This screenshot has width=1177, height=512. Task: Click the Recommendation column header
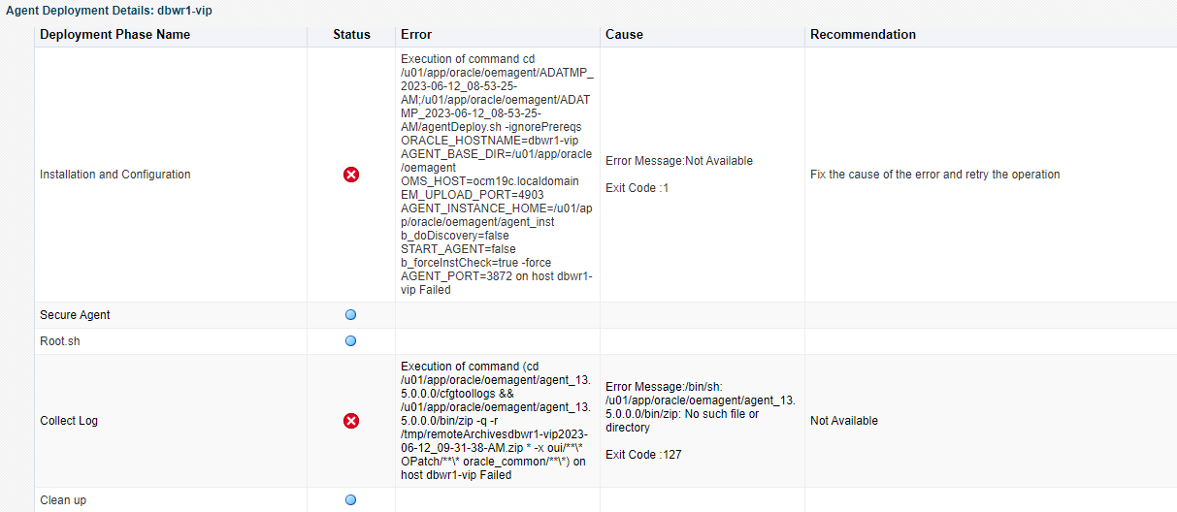[863, 34]
